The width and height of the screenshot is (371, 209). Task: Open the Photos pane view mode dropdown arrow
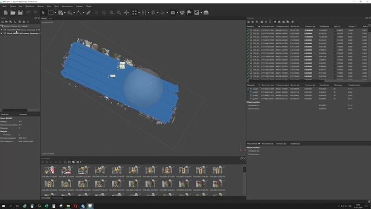click(x=81, y=162)
